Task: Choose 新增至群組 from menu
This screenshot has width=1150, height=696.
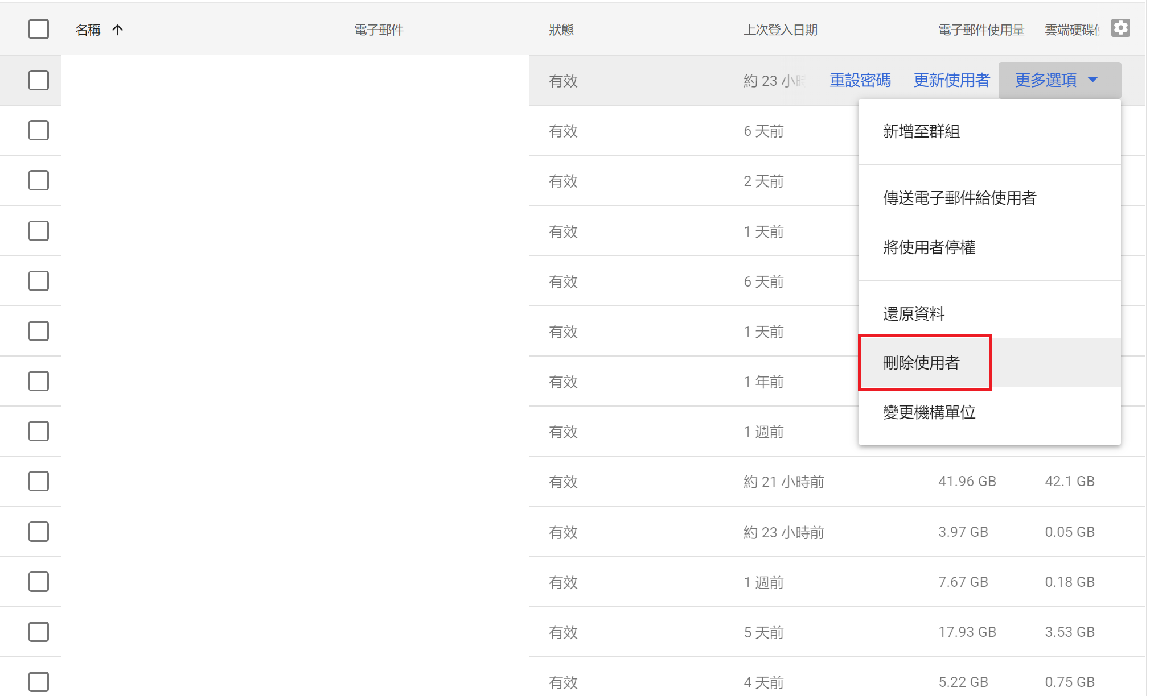Action: (x=921, y=131)
